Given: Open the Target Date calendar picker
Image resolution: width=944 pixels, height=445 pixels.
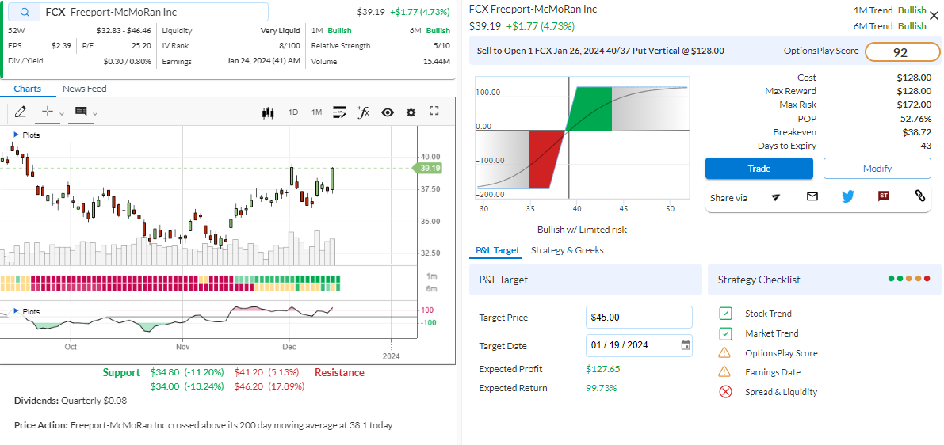Looking at the screenshot, I should pyautogui.click(x=685, y=345).
